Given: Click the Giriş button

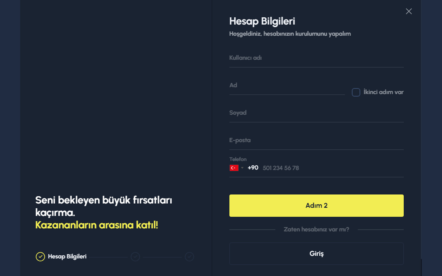Looking at the screenshot, I should click(316, 254).
